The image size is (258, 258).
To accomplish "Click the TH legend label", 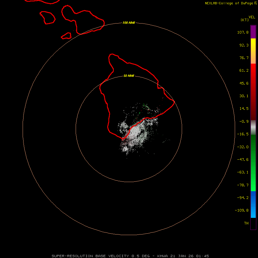I will [246, 223].
